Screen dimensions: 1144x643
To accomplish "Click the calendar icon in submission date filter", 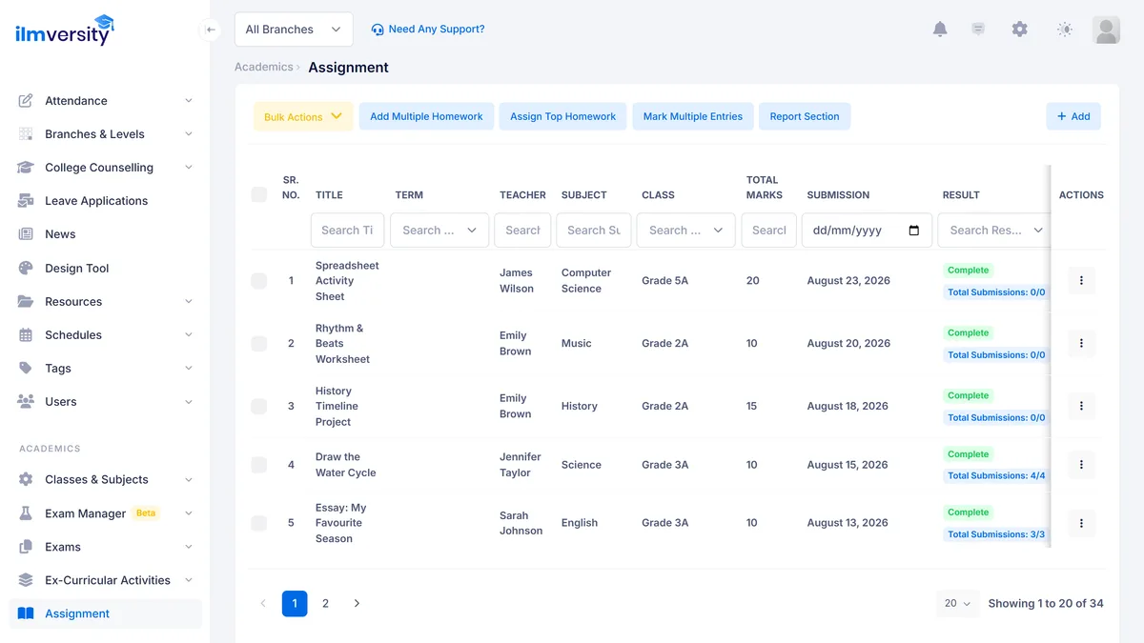I will coord(914,231).
